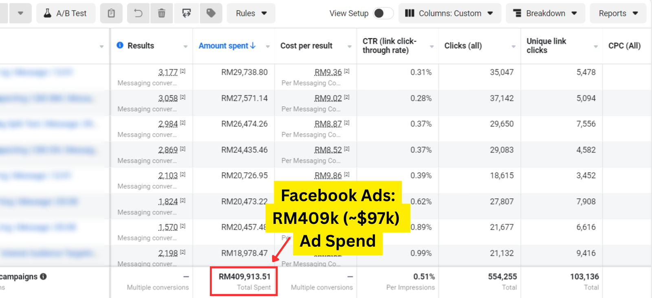Open the Unique link clicks column options arrow
This screenshot has width=652, height=298.
point(596,46)
